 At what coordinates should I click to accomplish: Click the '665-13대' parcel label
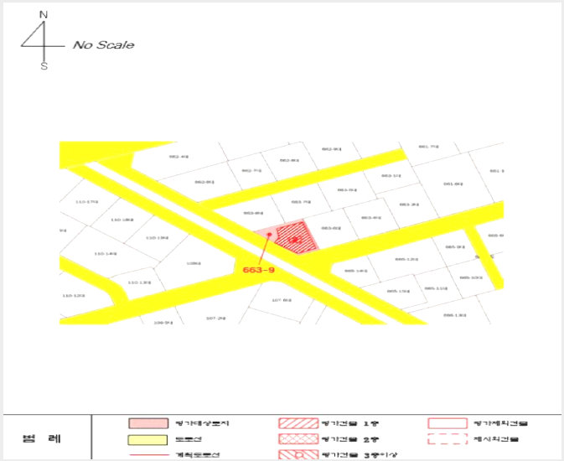(x=455, y=315)
